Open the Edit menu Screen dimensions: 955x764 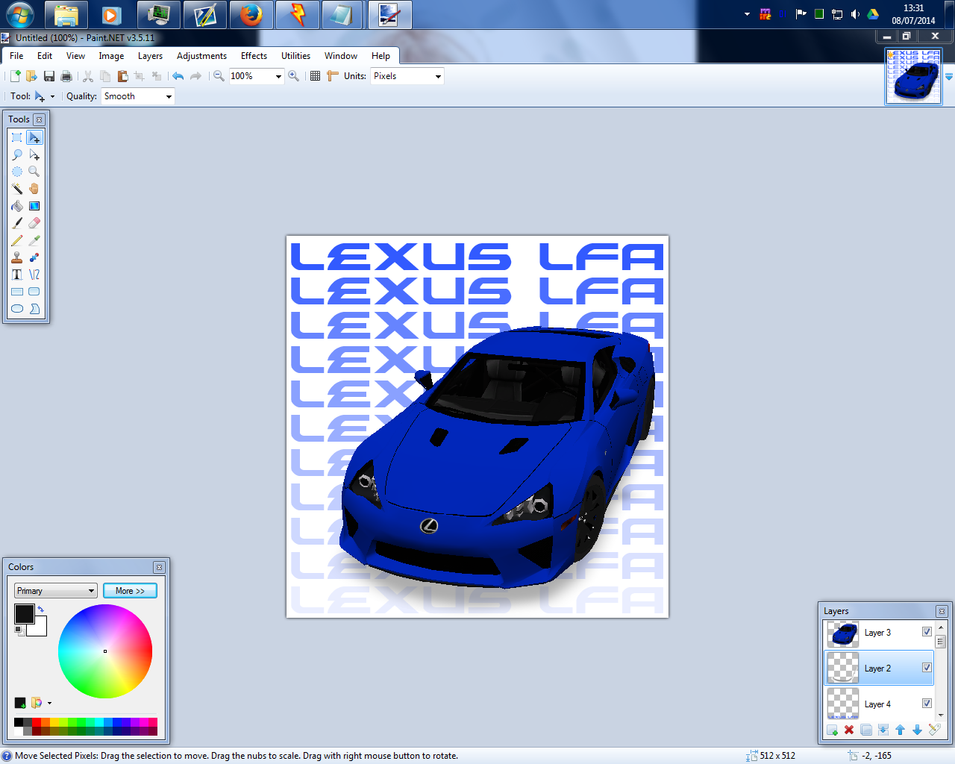[45, 56]
